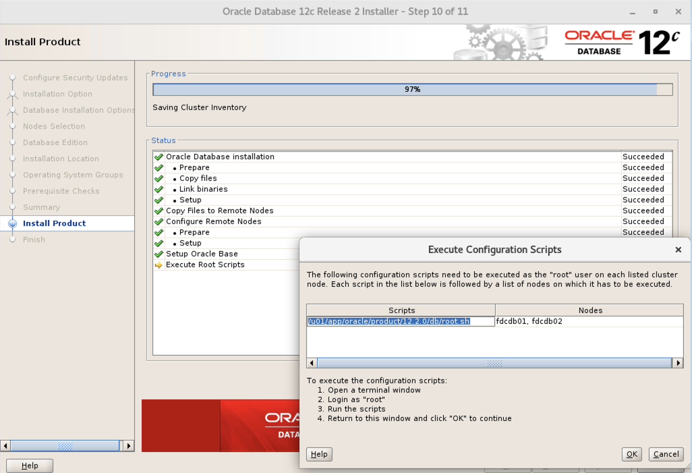692x473 pixels.
Task: Select the fdcdb01, fdcdb02 nodes cell
Action: (589, 321)
